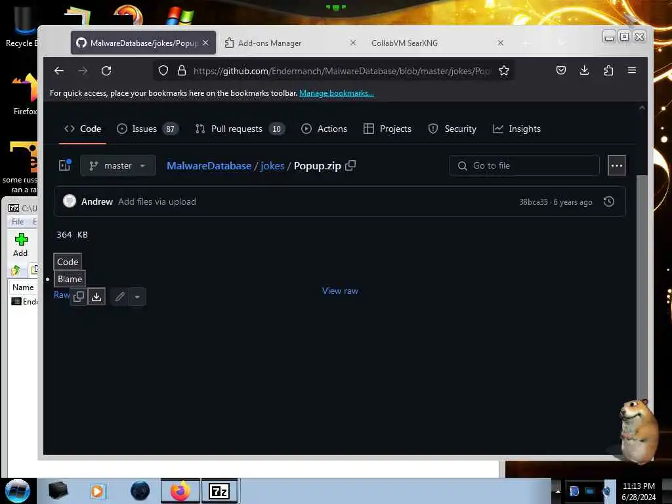Open the media player taskbar icon
The height and width of the screenshot is (504, 672).
pyautogui.click(x=97, y=491)
